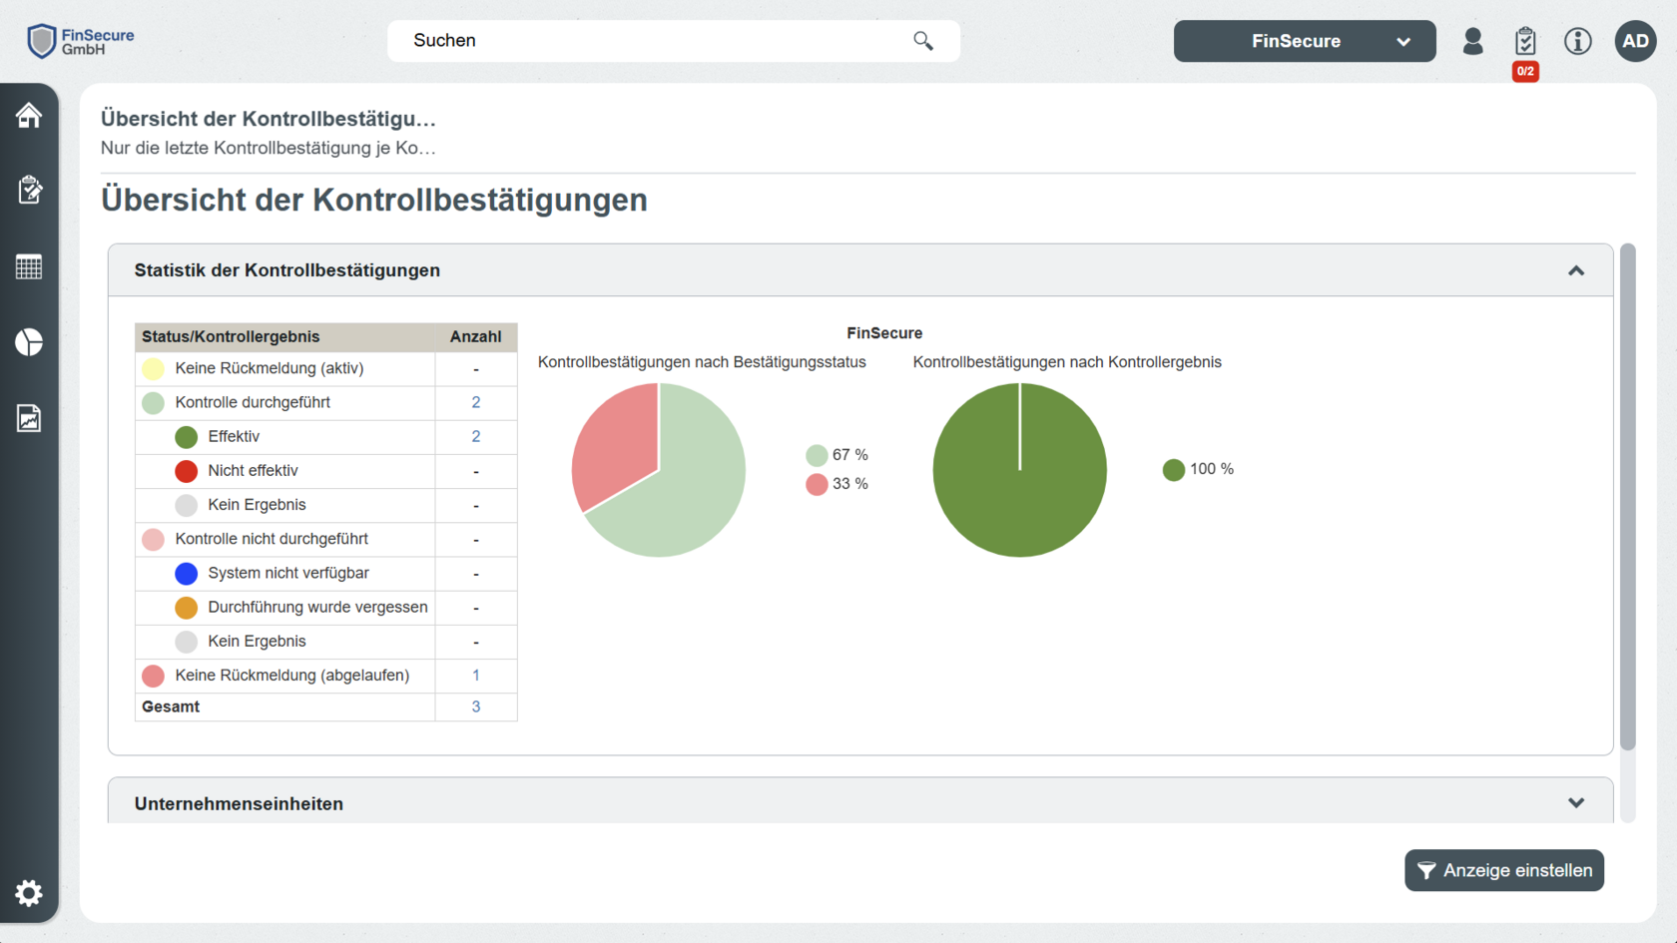The image size is (1677, 943).
Task: Expand the Unternehmenseinheiten section
Action: tap(1575, 803)
